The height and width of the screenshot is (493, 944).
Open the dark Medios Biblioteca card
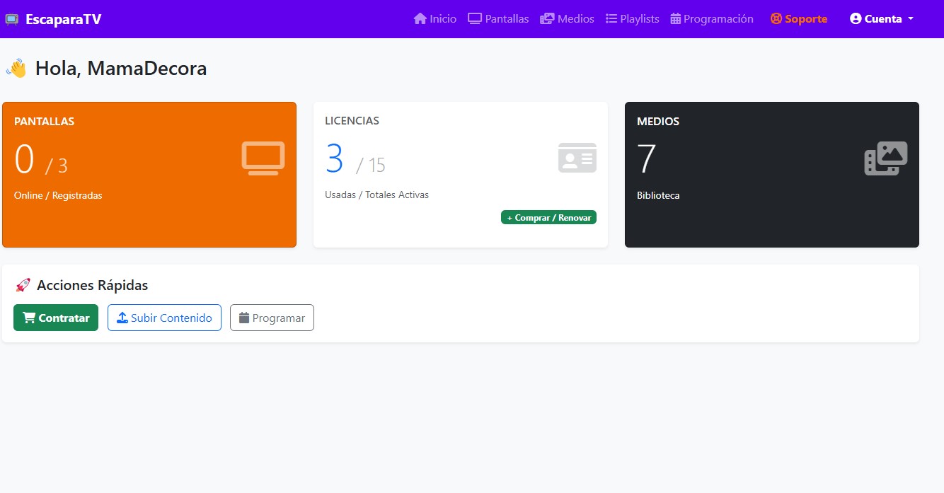[x=771, y=219]
